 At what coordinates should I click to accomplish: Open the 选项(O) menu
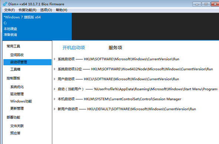(46, 10)
